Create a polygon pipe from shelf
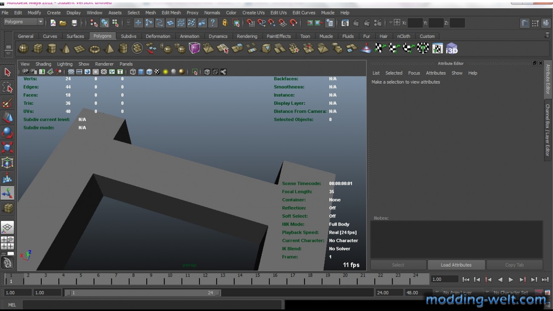 pos(123,49)
